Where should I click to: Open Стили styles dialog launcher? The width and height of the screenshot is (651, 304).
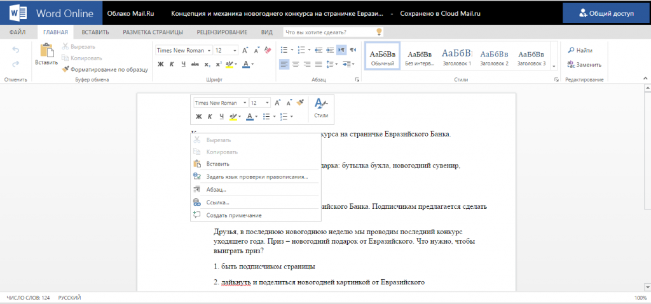[x=556, y=80]
